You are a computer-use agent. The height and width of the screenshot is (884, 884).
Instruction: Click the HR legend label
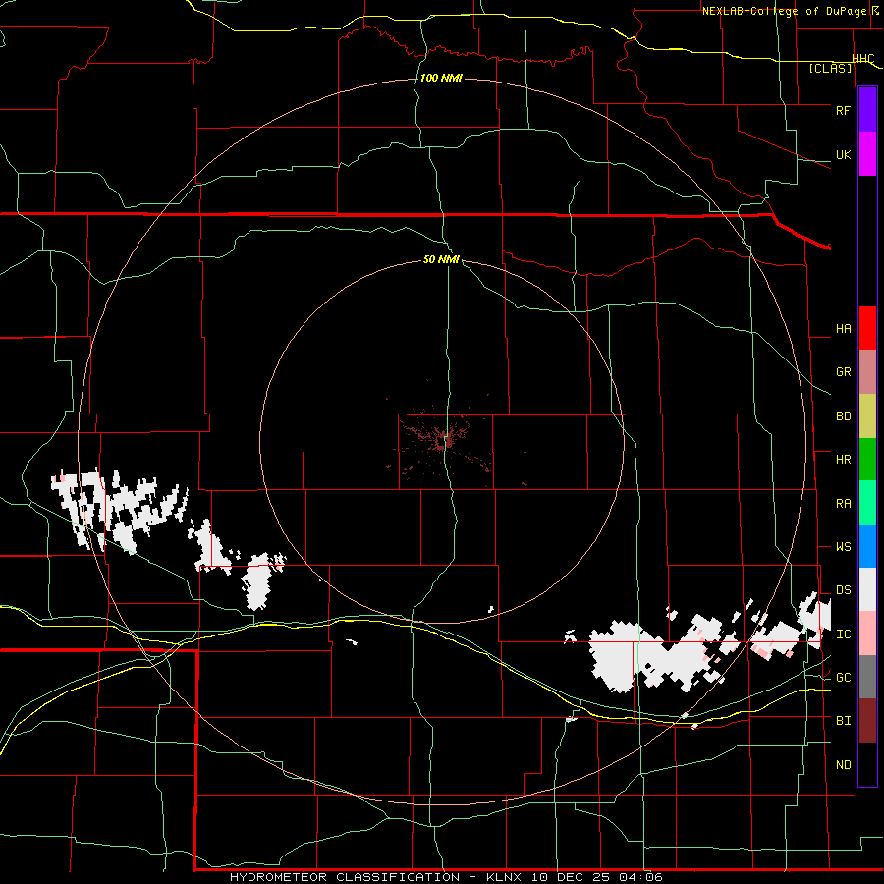[844, 460]
